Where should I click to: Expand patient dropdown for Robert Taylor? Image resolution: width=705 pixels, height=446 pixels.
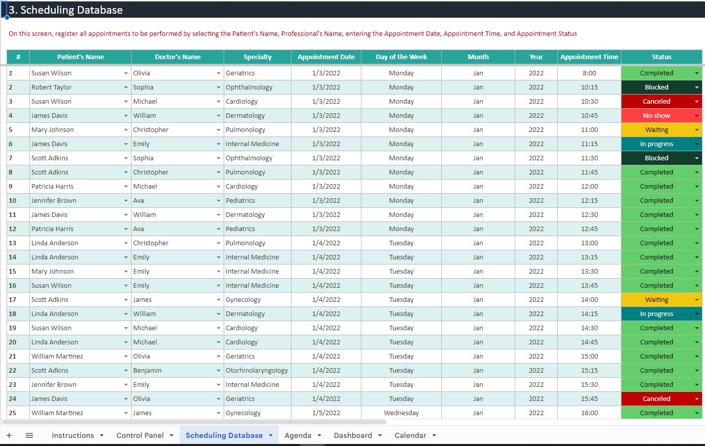[x=126, y=87]
